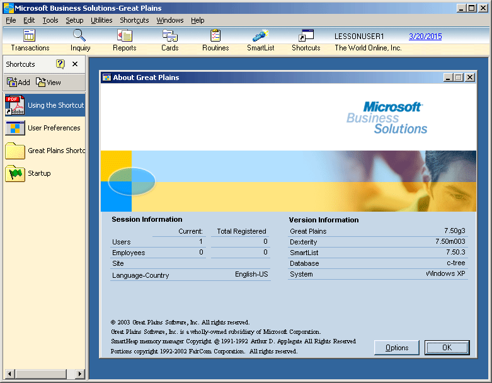Image resolution: width=492 pixels, height=383 pixels.
Task: Click the Dexterity version 7.50m003
Action: (x=450, y=241)
